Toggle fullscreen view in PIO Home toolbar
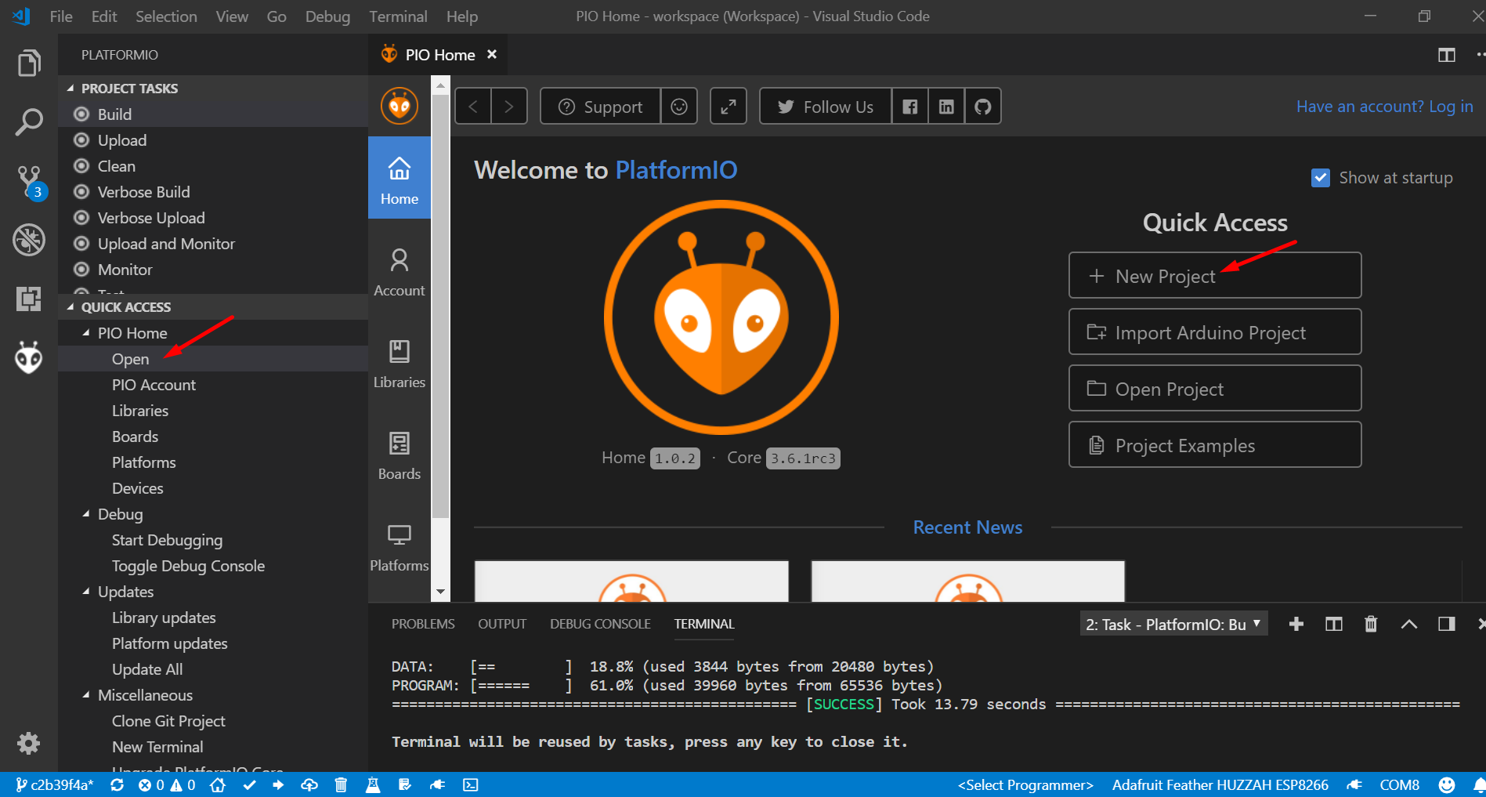The image size is (1486, 797). 728,106
